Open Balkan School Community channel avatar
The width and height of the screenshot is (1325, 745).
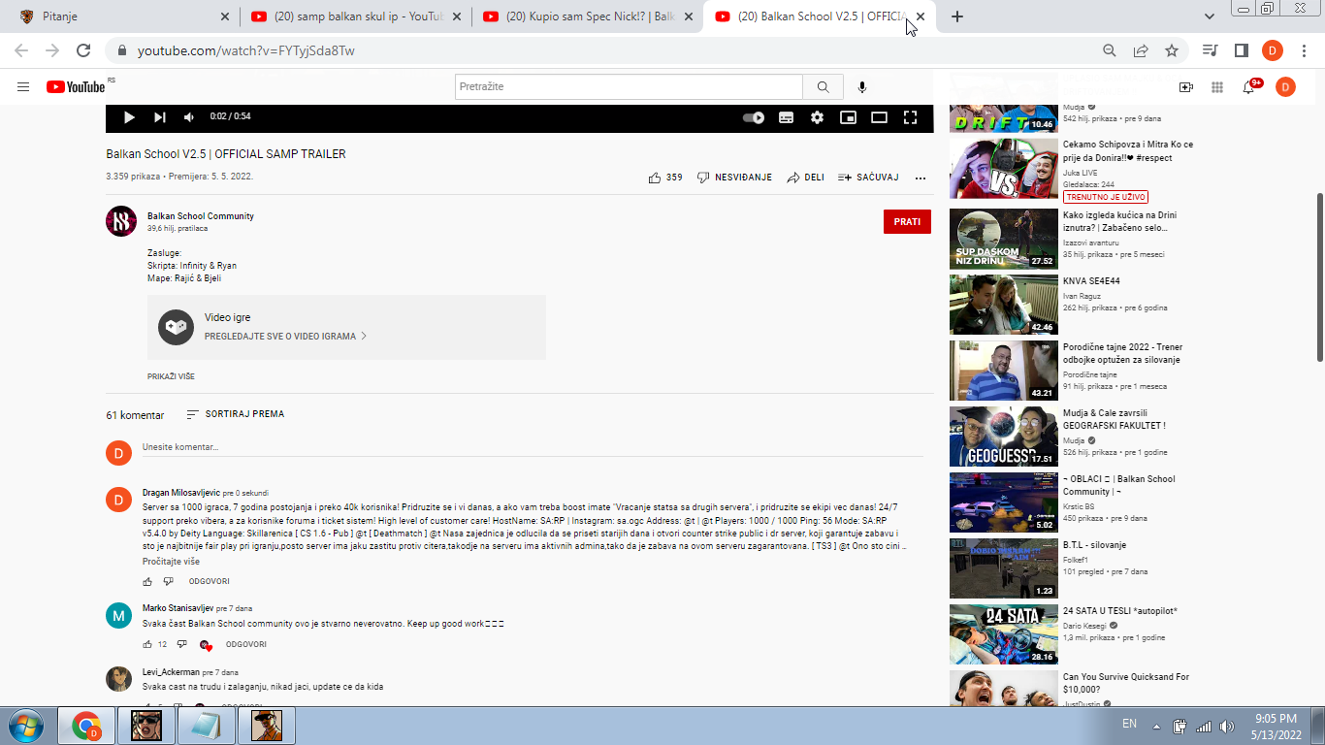(x=121, y=221)
